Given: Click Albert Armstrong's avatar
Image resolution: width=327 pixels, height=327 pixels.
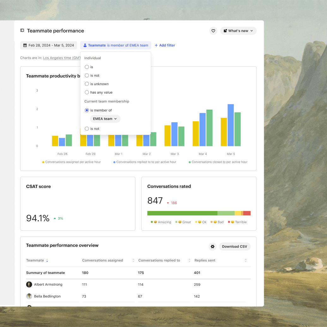Looking at the screenshot, I should click(x=29, y=284).
